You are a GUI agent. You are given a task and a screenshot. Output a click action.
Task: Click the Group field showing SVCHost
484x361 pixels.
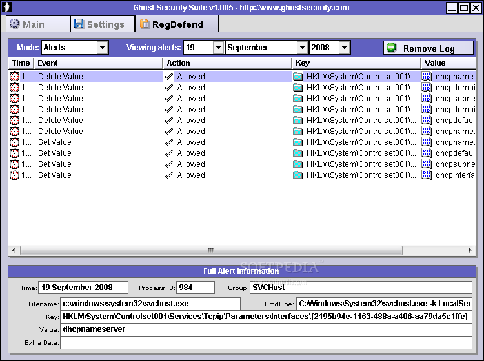(361, 288)
